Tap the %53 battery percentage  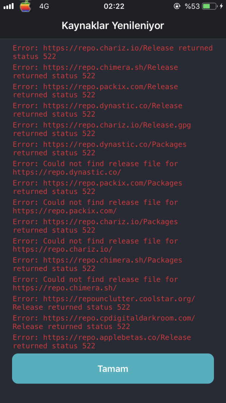[192, 6]
